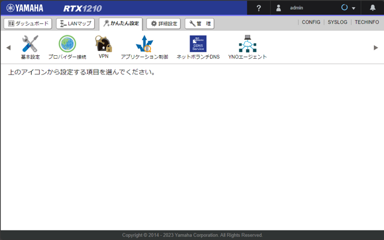Click the RTX1210 model title

pyautogui.click(x=83, y=8)
